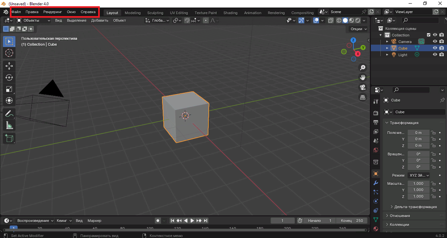Switch to solid viewport shading

coord(345,20)
